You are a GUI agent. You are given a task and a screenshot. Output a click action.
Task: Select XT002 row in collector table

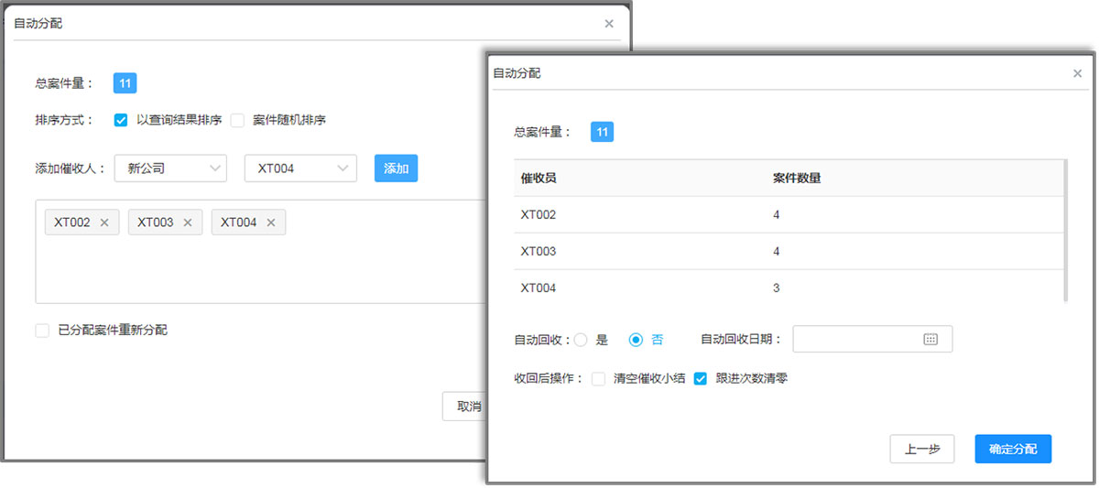point(789,214)
